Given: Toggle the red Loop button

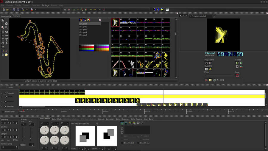Looking at the screenshot, I should (x=237, y=75).
